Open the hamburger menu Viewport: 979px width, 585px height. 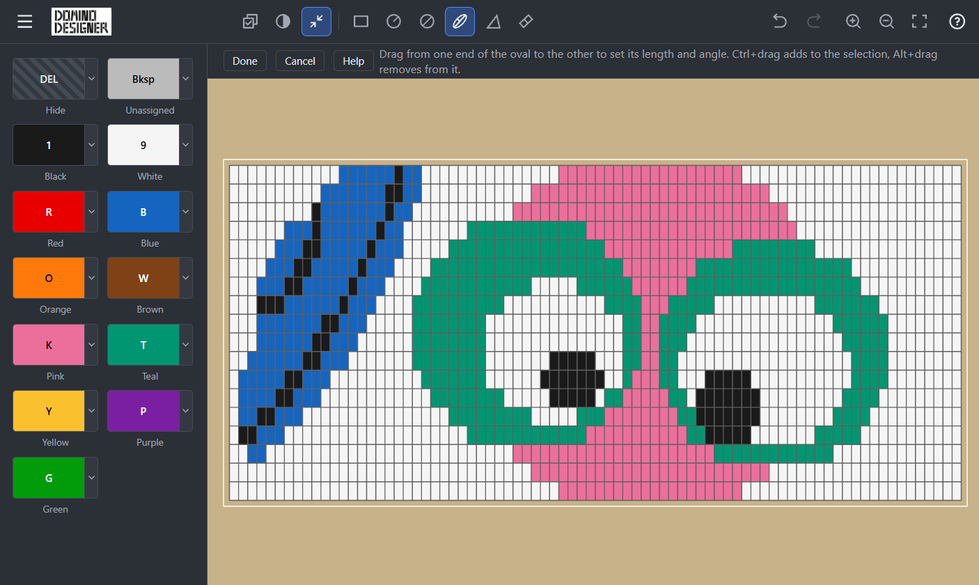[x=25, y=22]
